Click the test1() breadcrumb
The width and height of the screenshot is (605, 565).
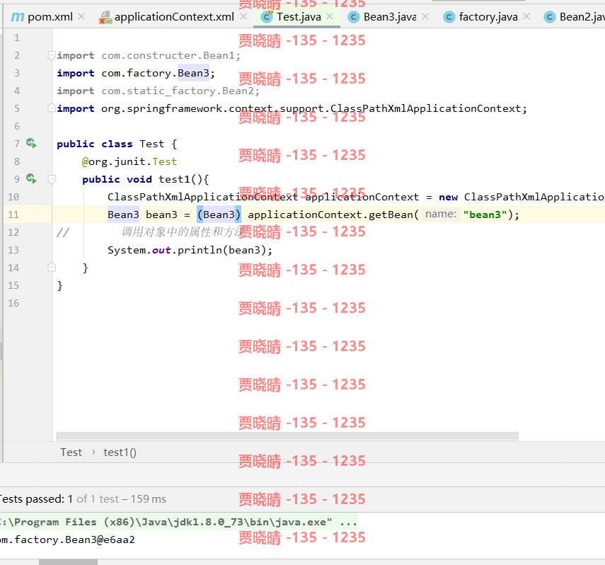(120, 452)
